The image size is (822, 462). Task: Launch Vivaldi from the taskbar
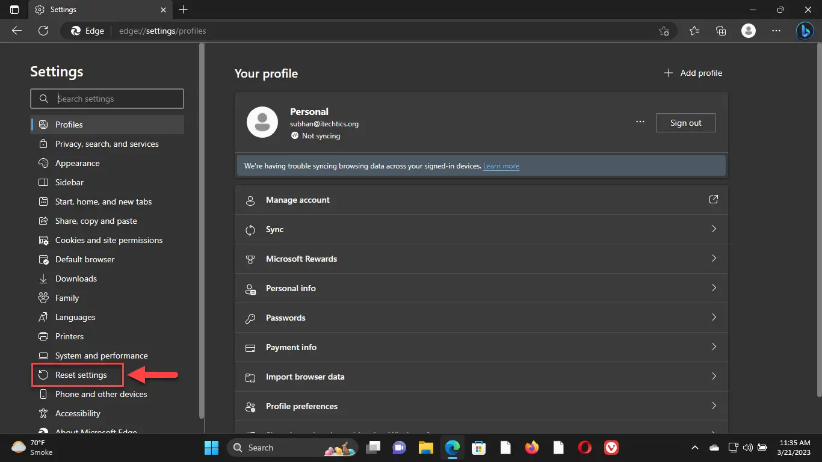(611, 448)
